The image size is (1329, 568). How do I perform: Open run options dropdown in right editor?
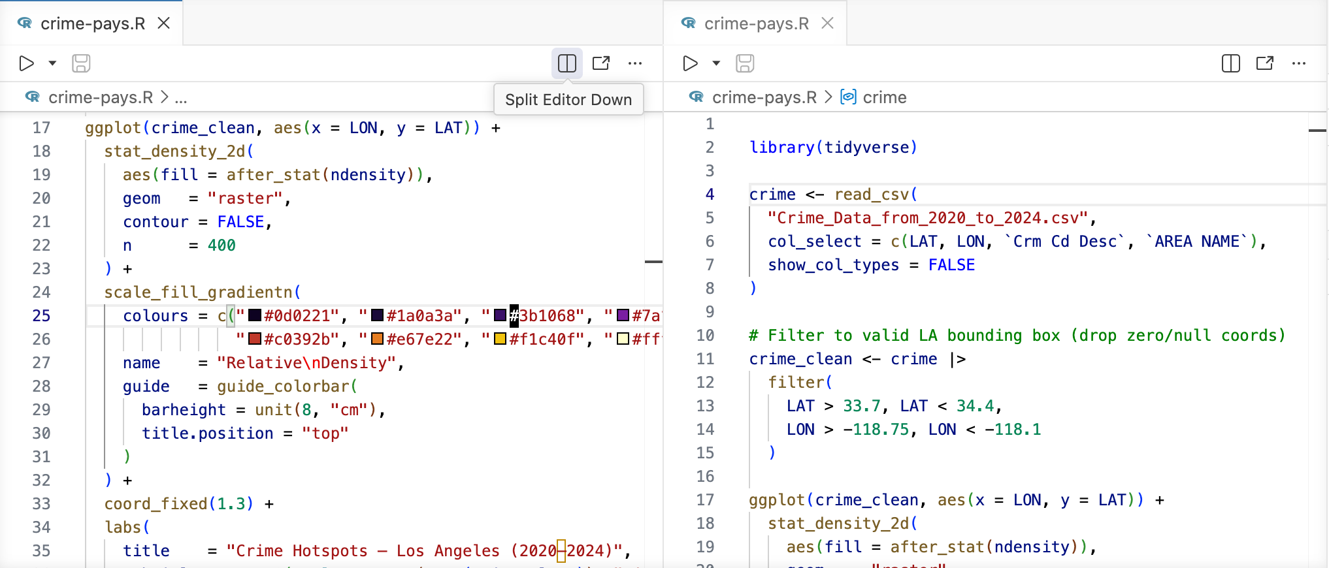716,63
